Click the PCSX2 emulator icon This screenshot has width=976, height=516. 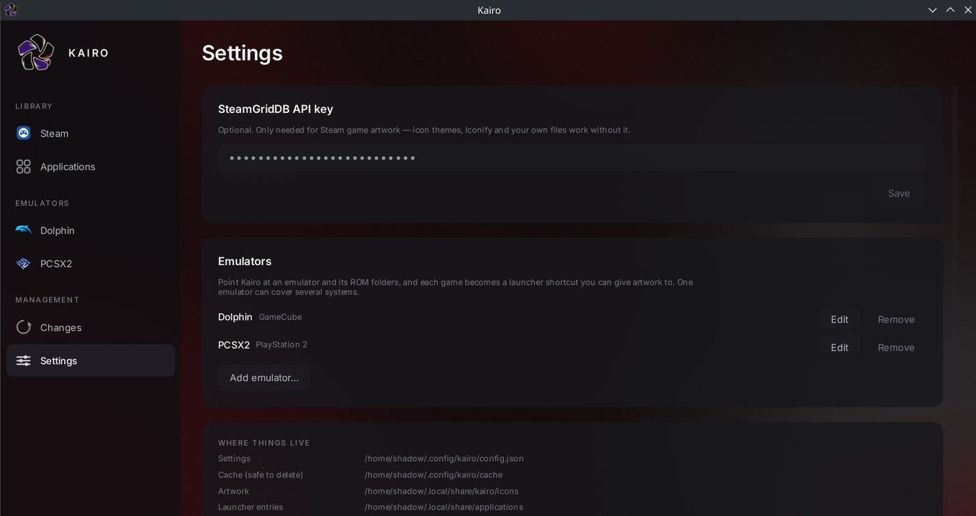(24, 264)
